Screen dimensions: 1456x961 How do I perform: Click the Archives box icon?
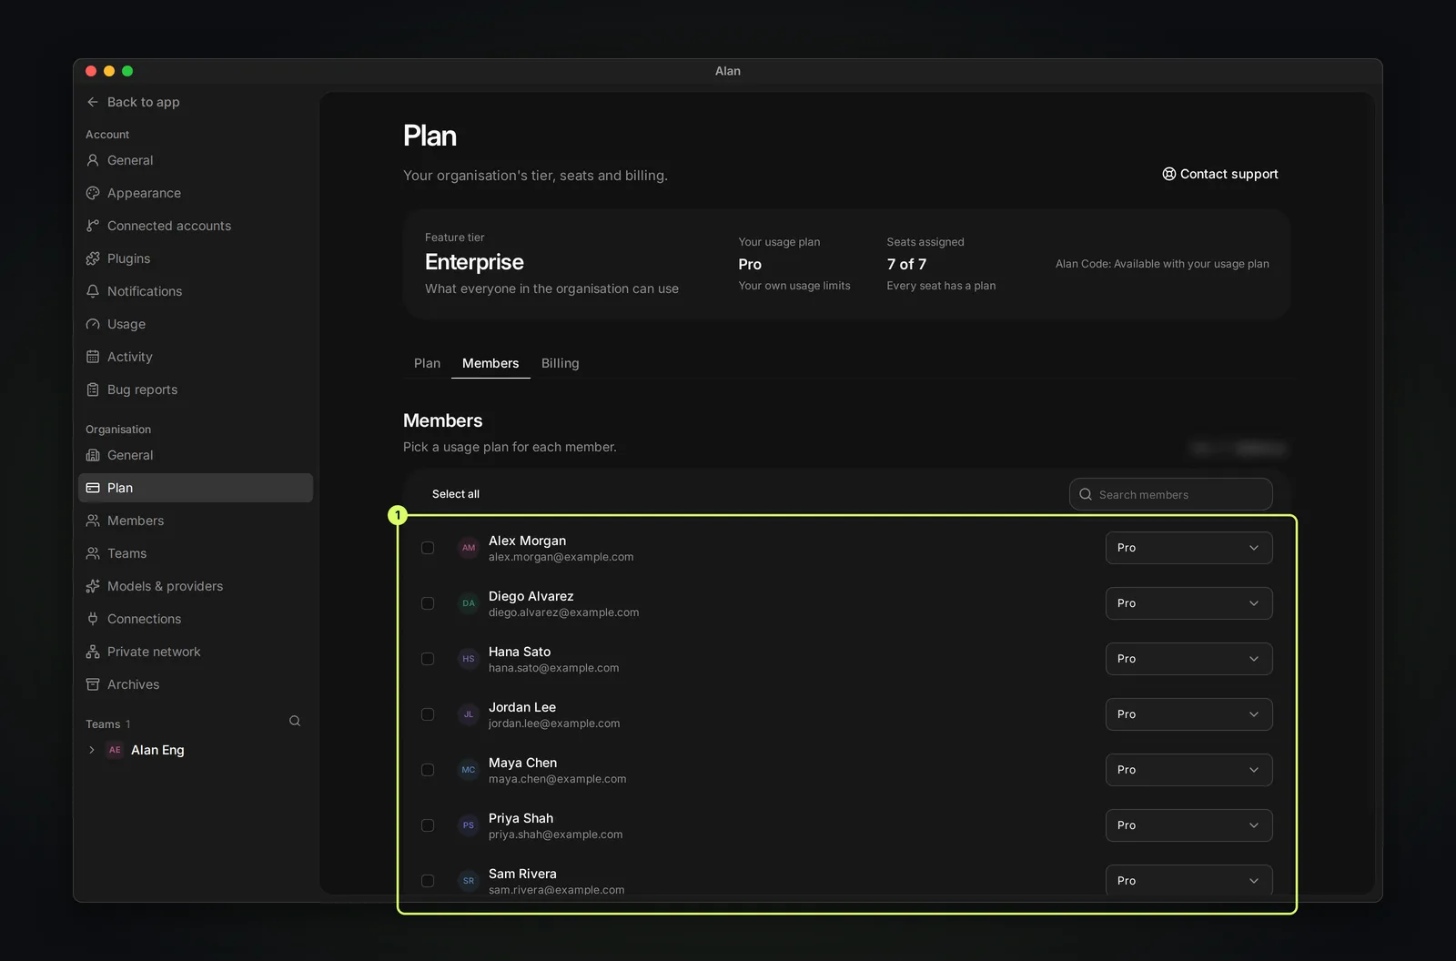pos(93,684)
